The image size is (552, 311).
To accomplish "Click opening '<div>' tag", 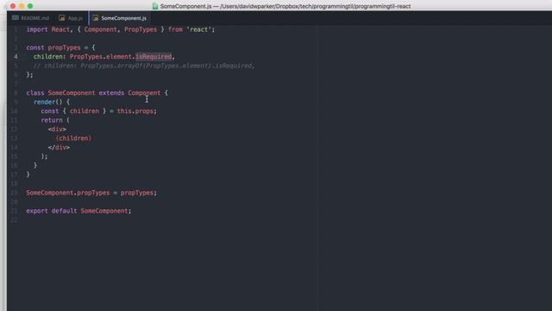I will pos(57,129).
